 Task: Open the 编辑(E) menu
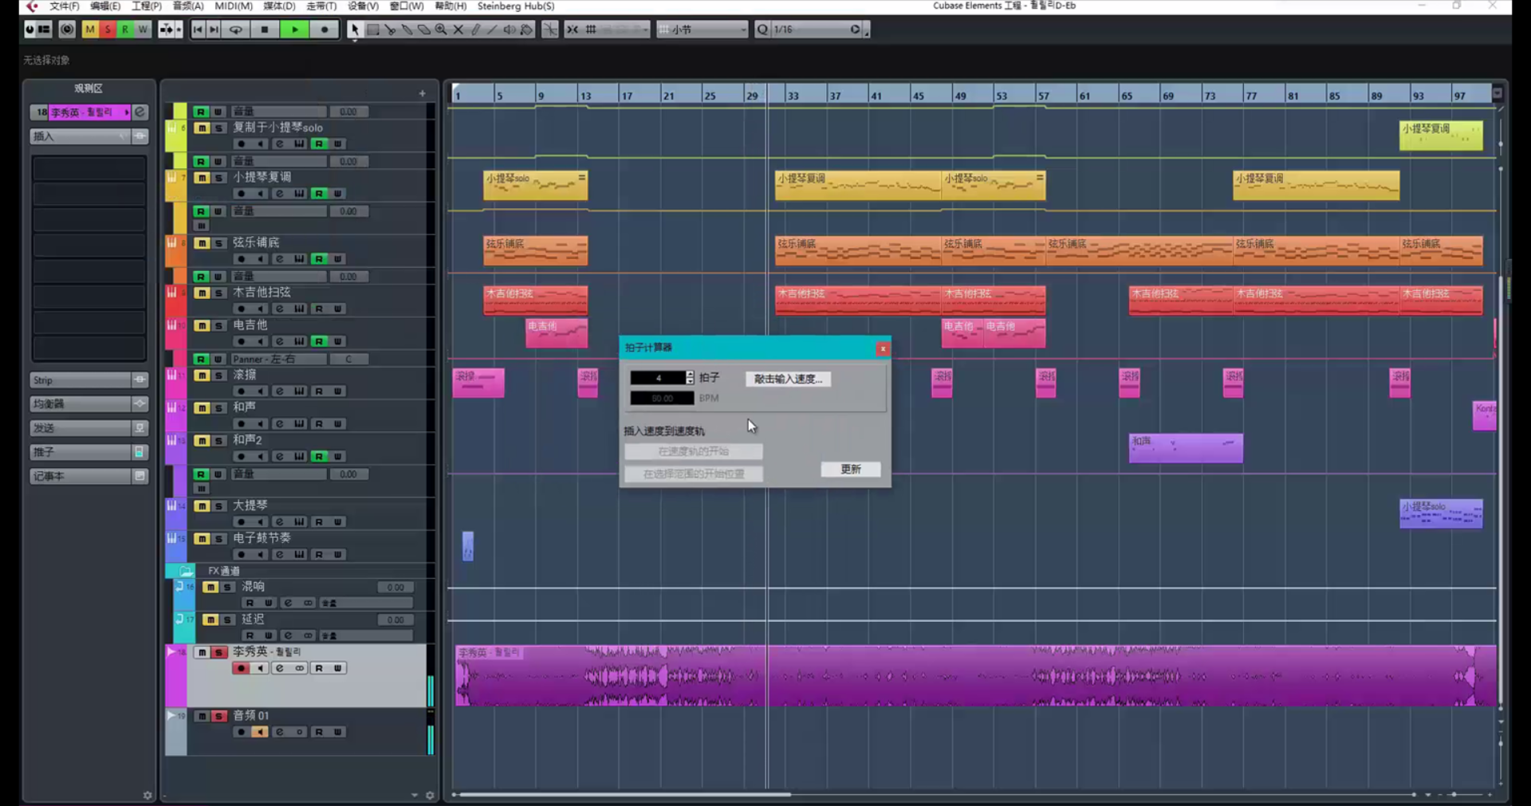tap(105, 6)
